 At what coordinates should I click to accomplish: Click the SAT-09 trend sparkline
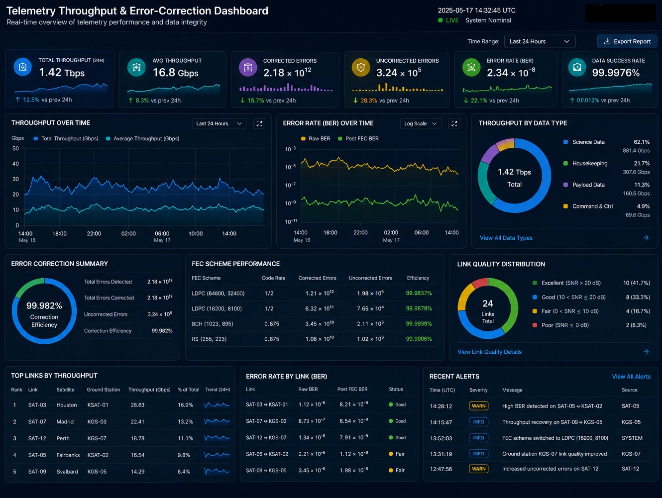217,471
